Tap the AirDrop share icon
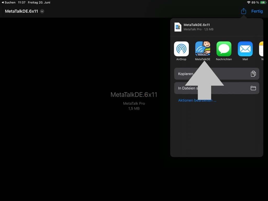Viewport: 268px width, 201px height. (x=181, y=49)
